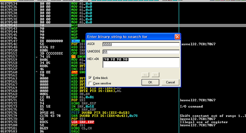
Task: Click the FSTP DWORD PTR DS:[ESI-0x5B] instruction
Action: tap(100, 112)
